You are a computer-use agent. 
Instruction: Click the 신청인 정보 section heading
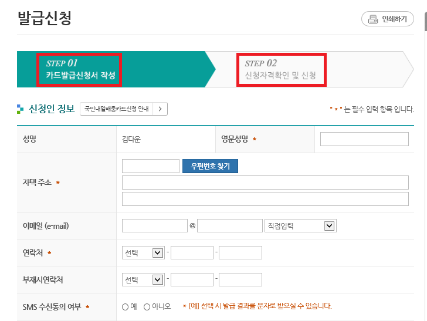click(x=52, y=109)
